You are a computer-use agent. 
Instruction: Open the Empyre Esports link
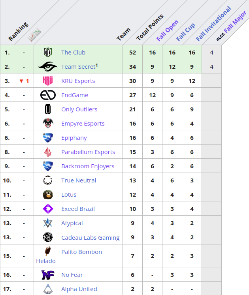(x=83, y=124)
